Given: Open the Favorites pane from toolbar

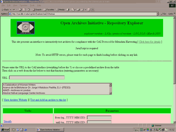Looking at the screenshot, I should coord(49,10).
